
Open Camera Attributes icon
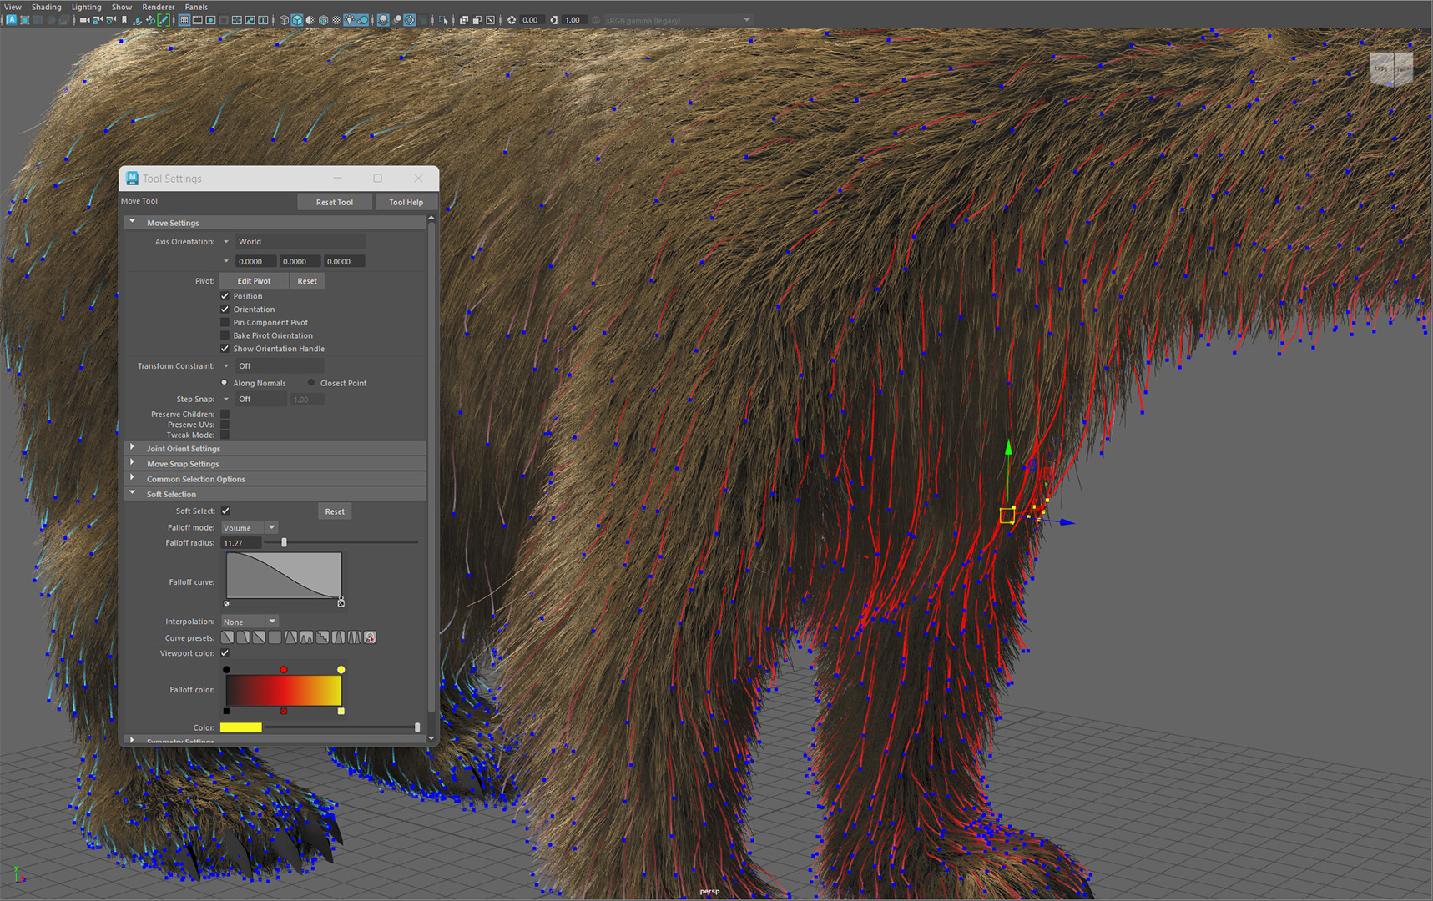[110, 20]
